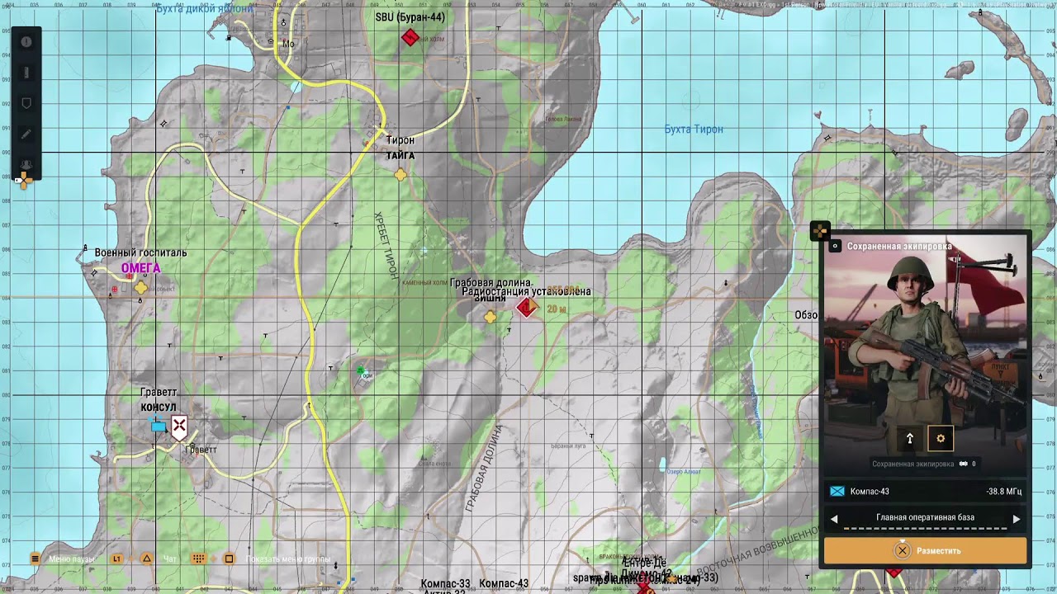Select the SBU (Буран-44) red base marker
The width and height of the screenshot is (1057, 594).
(x=410, y=37)
